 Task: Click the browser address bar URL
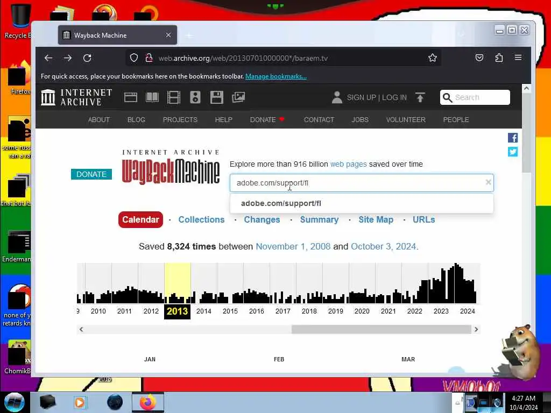pos(243,58)
